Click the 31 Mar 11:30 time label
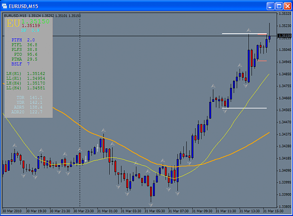Viewport: 293px width, 216px height. pos(226,211)
